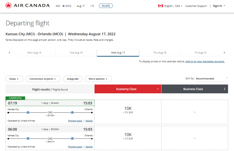Advance calendar dates with right arrow

tap(224, 53)
